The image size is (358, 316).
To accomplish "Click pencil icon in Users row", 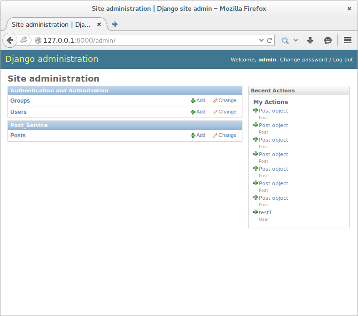I will click(215, 112).
